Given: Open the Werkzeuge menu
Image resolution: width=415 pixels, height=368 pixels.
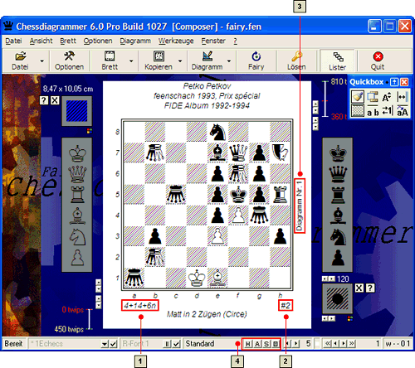Looking at the screenshot, I should tap(176, 41).
